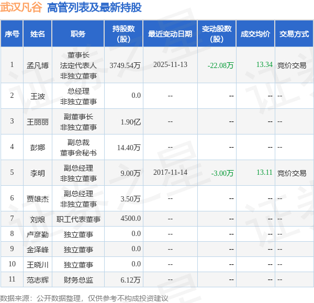Click the row number 7

coord(12,219)
